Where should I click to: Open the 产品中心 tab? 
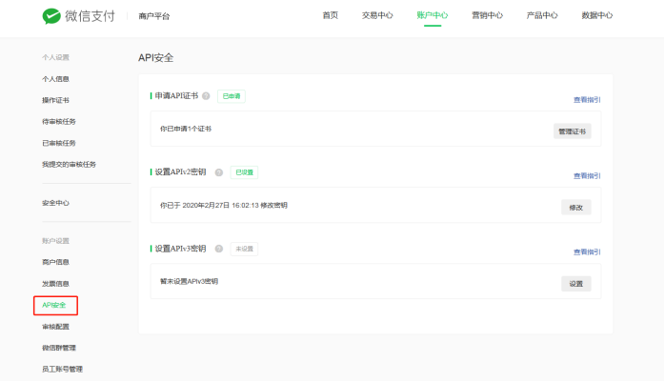(541, 16)
